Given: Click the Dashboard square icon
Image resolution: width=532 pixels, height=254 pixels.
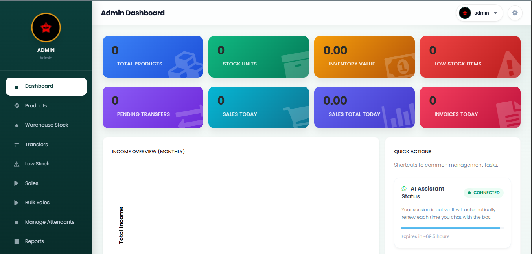Looking at the screenshot, I should 17,87.
